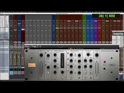Image resolution: width=124 pixels, height=93 pixels.
Task: Flip the left boxed Tone Enhancer switch
Action: 86,72
